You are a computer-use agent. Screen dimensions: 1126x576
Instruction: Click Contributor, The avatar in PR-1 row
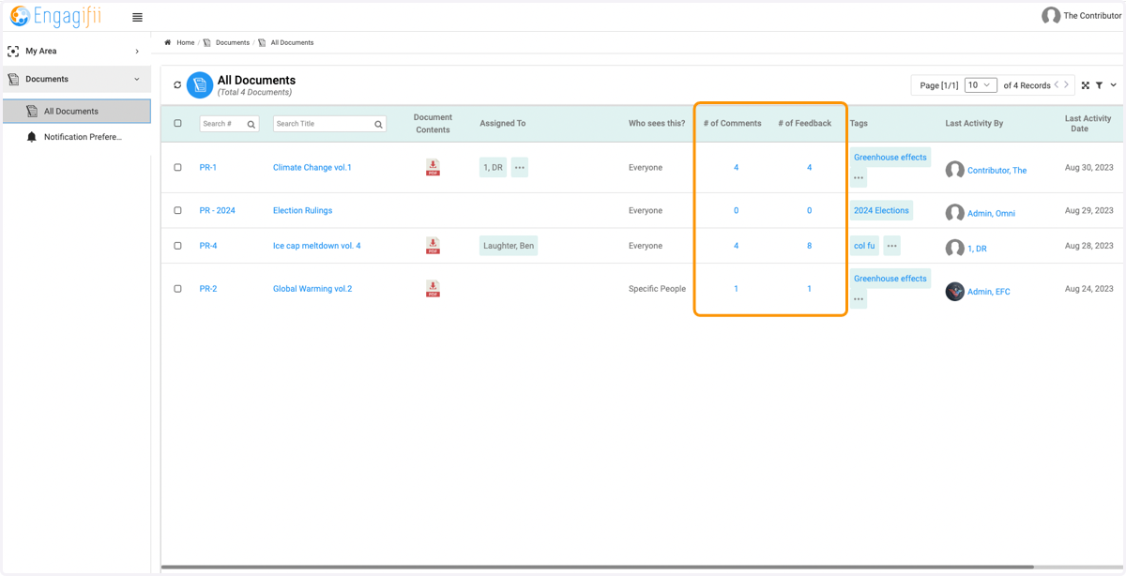(x=955, y=170)
